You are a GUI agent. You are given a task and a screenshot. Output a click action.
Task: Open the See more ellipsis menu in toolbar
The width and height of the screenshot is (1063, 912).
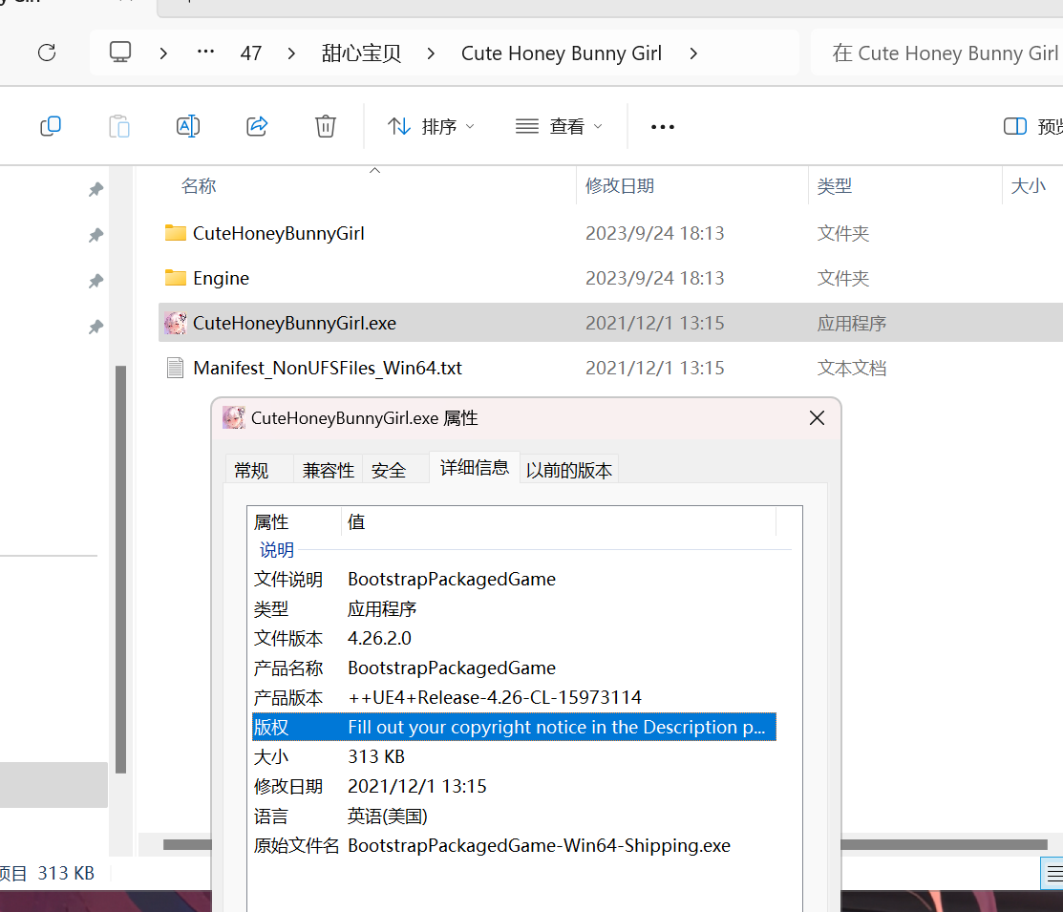662,127
